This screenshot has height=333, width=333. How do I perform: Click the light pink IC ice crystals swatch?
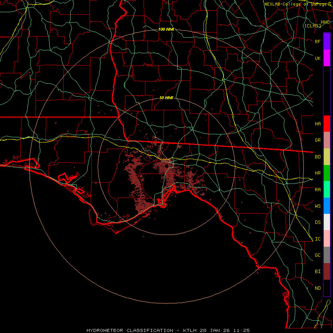pos(327,239)
